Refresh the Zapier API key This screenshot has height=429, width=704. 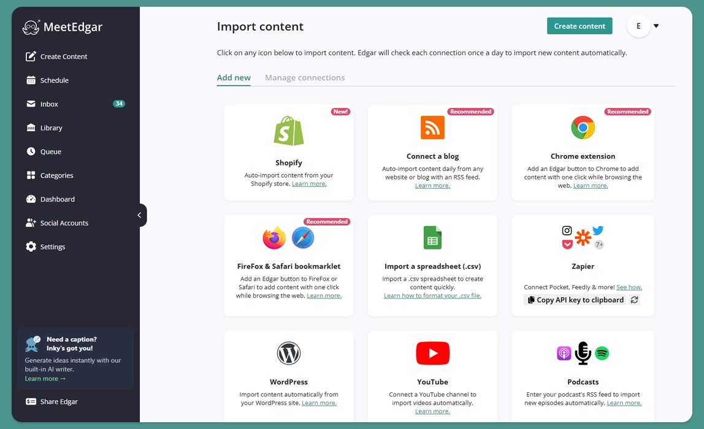(635, 300)
